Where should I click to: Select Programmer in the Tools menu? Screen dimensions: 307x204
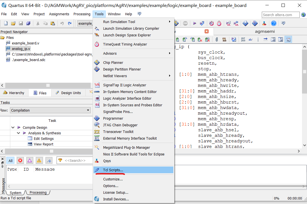coord(133,118)
